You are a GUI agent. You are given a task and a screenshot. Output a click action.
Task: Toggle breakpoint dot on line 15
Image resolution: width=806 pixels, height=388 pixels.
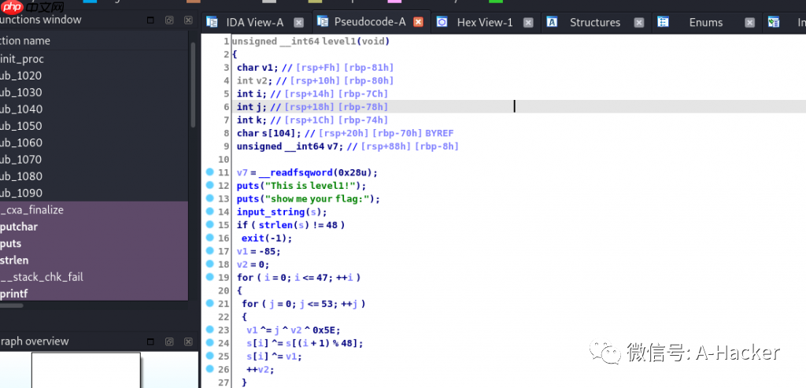click(x=209, y=224)
